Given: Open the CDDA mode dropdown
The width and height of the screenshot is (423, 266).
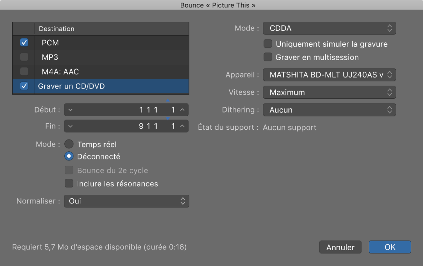Looking at the screenshot, I should click(329, 28).
